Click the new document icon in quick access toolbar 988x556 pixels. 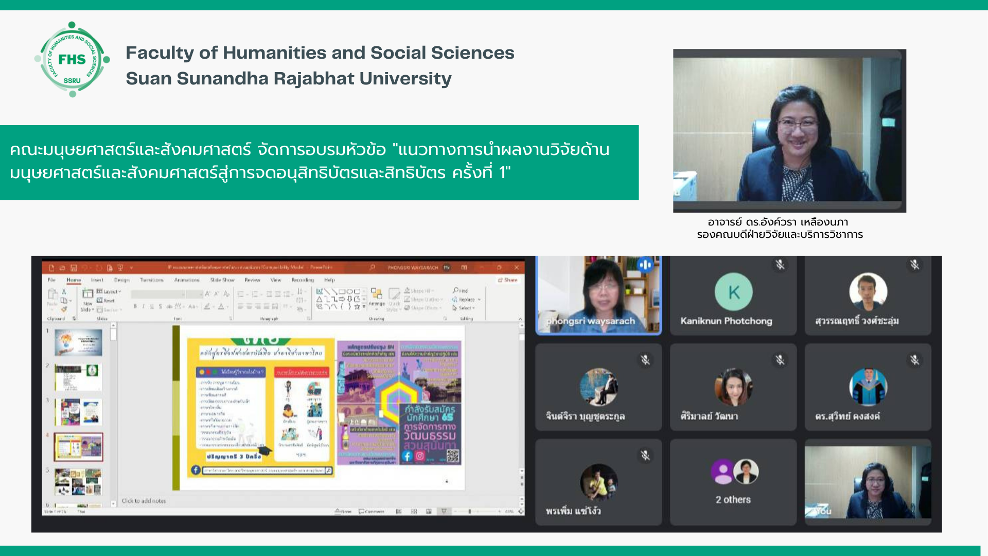tap(51, 268)
